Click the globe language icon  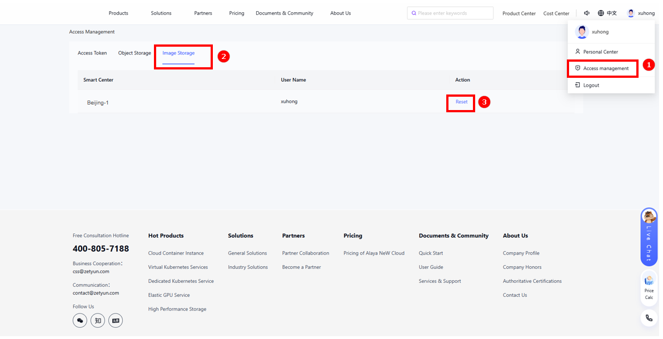click(x=601, y=13)
